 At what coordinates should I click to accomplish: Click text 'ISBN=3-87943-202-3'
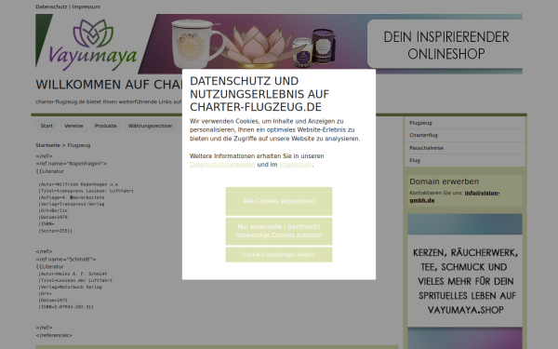point(66,307)
